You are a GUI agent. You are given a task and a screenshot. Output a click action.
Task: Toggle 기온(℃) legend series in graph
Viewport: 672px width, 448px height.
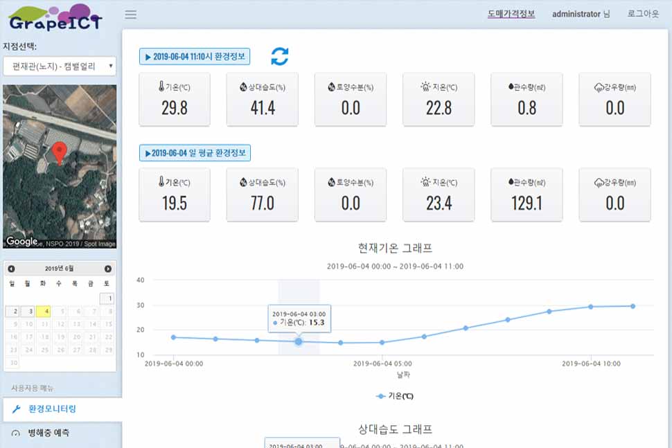(x=395, y=396)
